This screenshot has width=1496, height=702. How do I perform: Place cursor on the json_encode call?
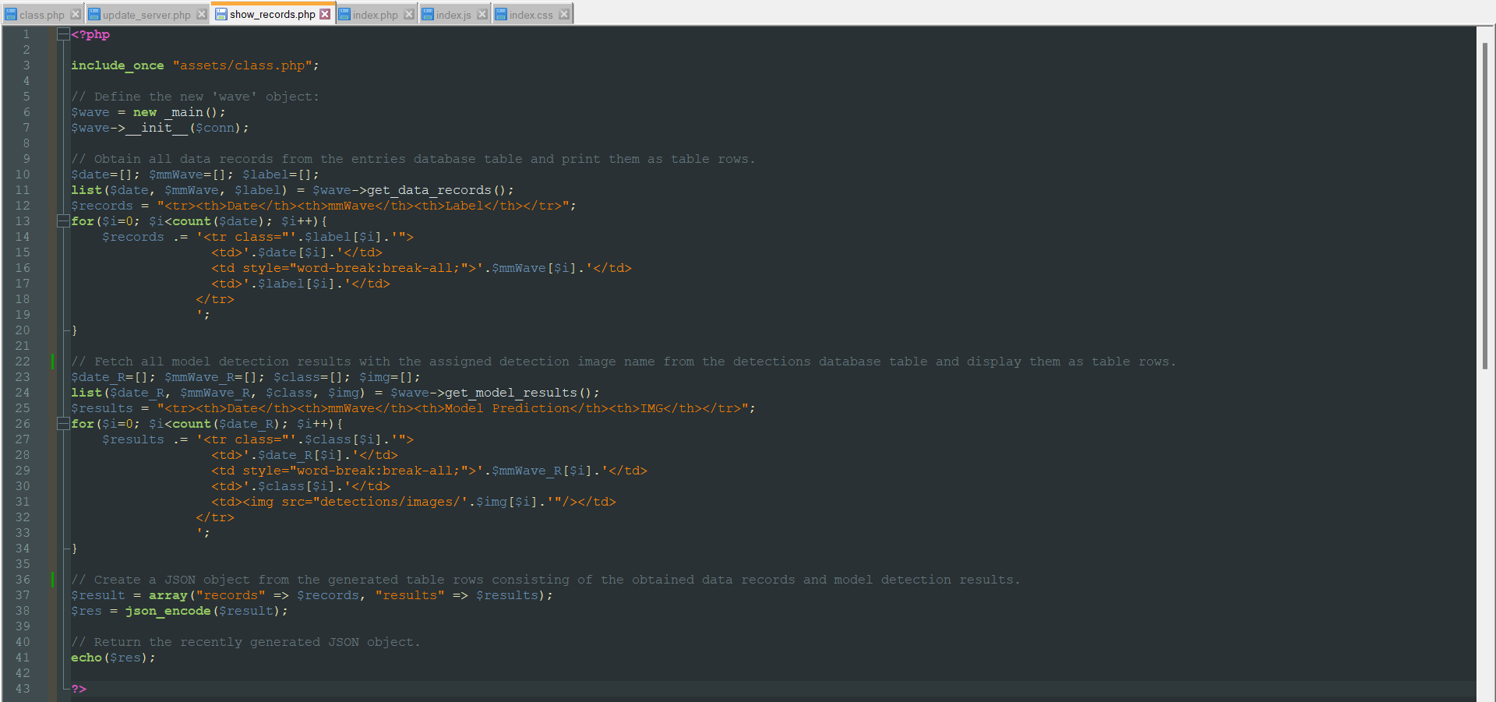[x=168, y=611]
